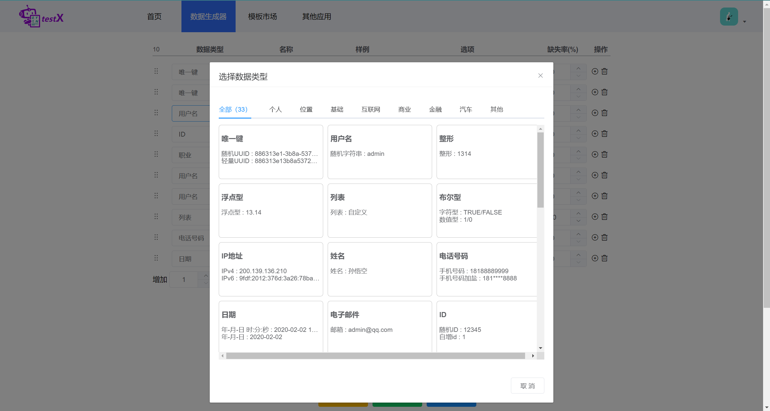Click trash icon in the fourth row
This screenshot has height=411, width=770.
[x=604, y=134]
